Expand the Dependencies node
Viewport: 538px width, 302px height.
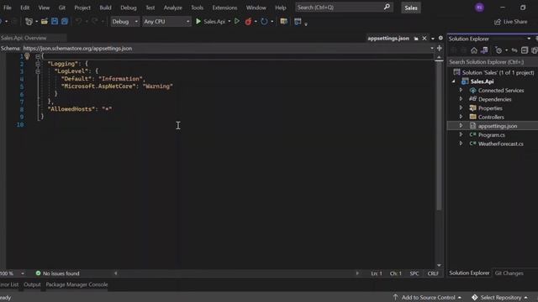(x=461, y=99)
